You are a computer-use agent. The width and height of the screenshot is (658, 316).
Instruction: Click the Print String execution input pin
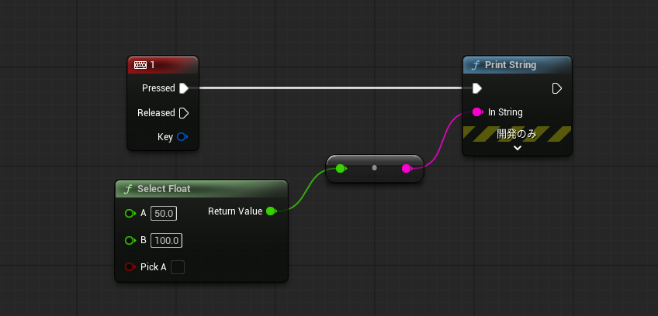[477, 88]
